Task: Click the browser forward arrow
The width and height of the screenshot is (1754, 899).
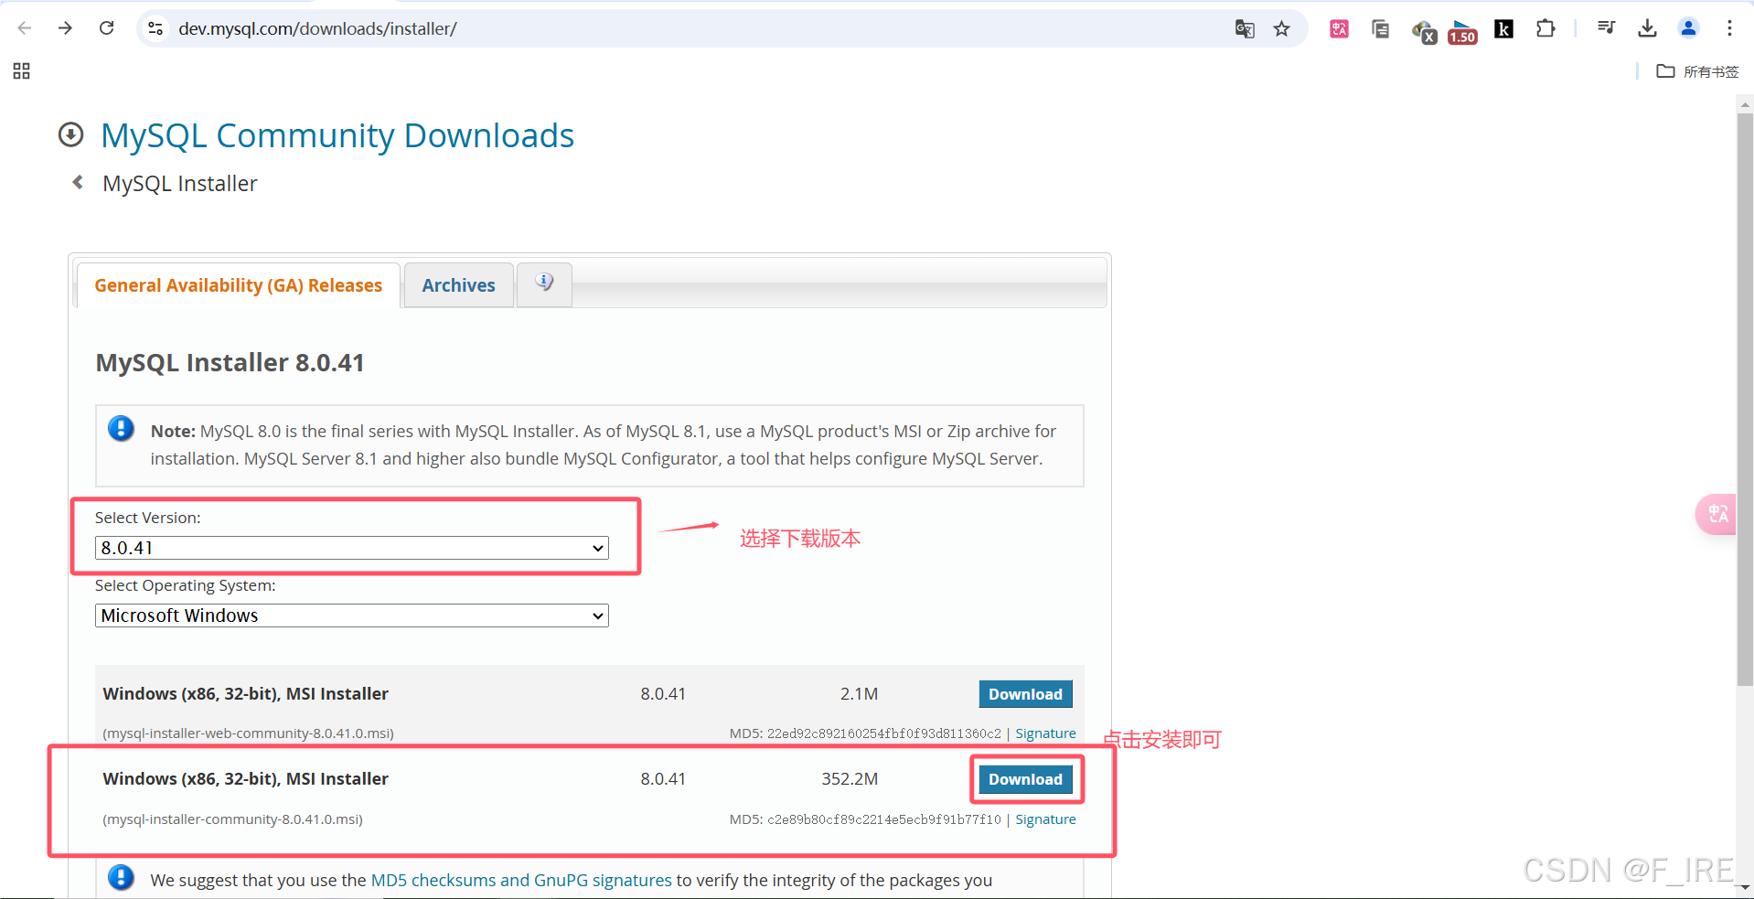Action: point(65,28)
